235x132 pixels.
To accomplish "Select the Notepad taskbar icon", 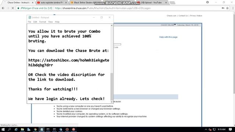I will click(41, 129).
